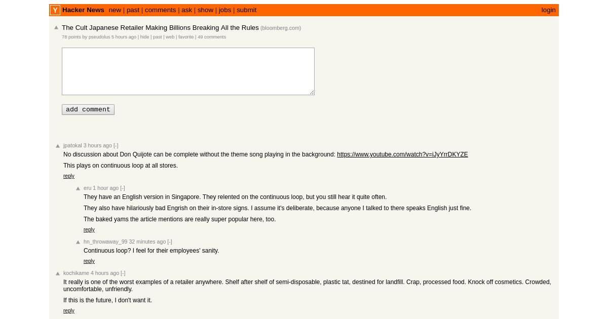
Task: Open the Cult Japanese Retailer article title
Action: 160,28
